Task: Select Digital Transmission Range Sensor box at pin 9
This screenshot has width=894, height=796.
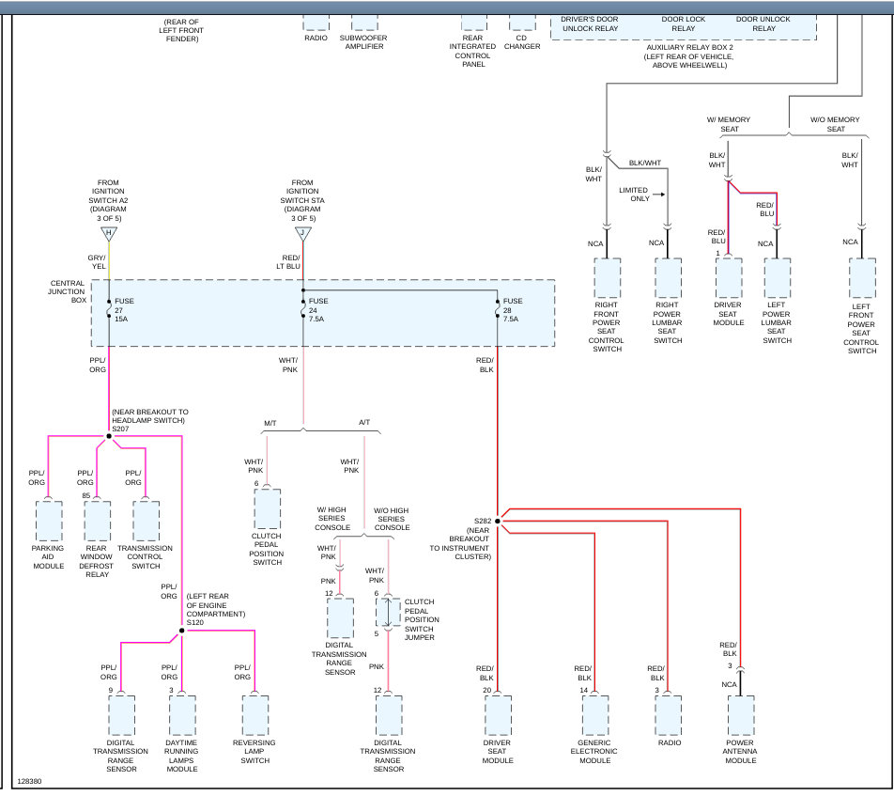Action: pyautogui.click(x=121, y=715)
